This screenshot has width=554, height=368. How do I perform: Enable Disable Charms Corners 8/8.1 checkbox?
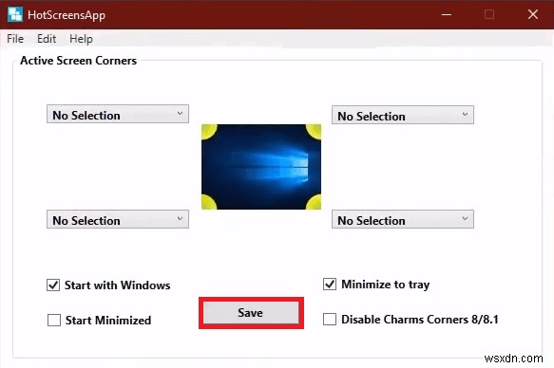(330, 319)
